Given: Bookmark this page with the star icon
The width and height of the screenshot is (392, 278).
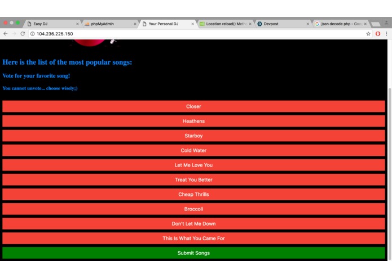Looking at the screenshot, I should pyautogui.click(x=368, y=34).
